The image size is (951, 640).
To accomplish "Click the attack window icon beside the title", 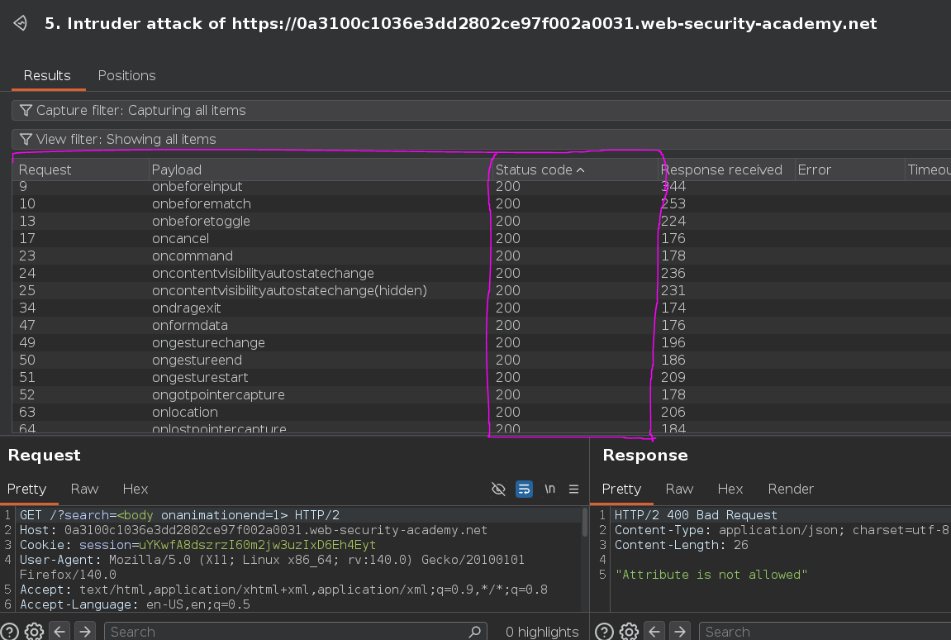I will pos(21,23).
